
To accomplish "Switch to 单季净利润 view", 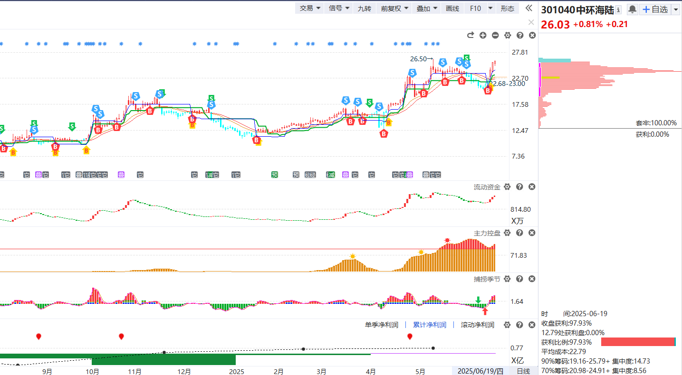I will tap(381, 325).
